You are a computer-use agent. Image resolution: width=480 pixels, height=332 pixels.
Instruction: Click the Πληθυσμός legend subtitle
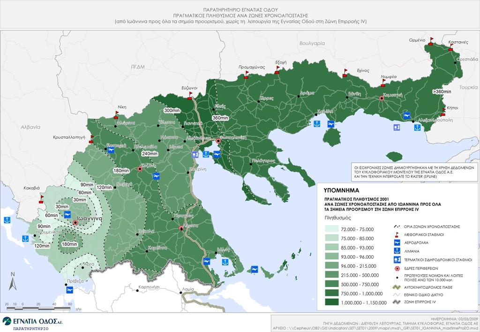(337, 218)
